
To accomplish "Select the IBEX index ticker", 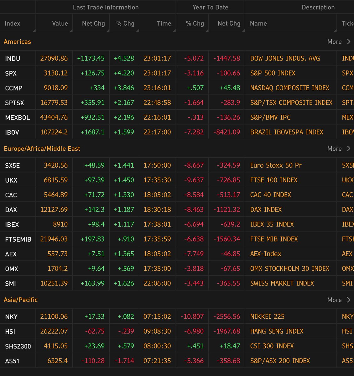I will point(12,224).
